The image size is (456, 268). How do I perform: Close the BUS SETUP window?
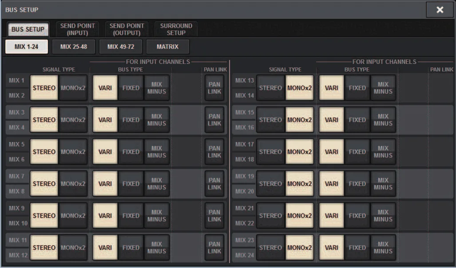(440, 10)
